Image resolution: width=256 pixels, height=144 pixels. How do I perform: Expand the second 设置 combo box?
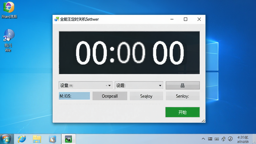[x=139, y=85]
